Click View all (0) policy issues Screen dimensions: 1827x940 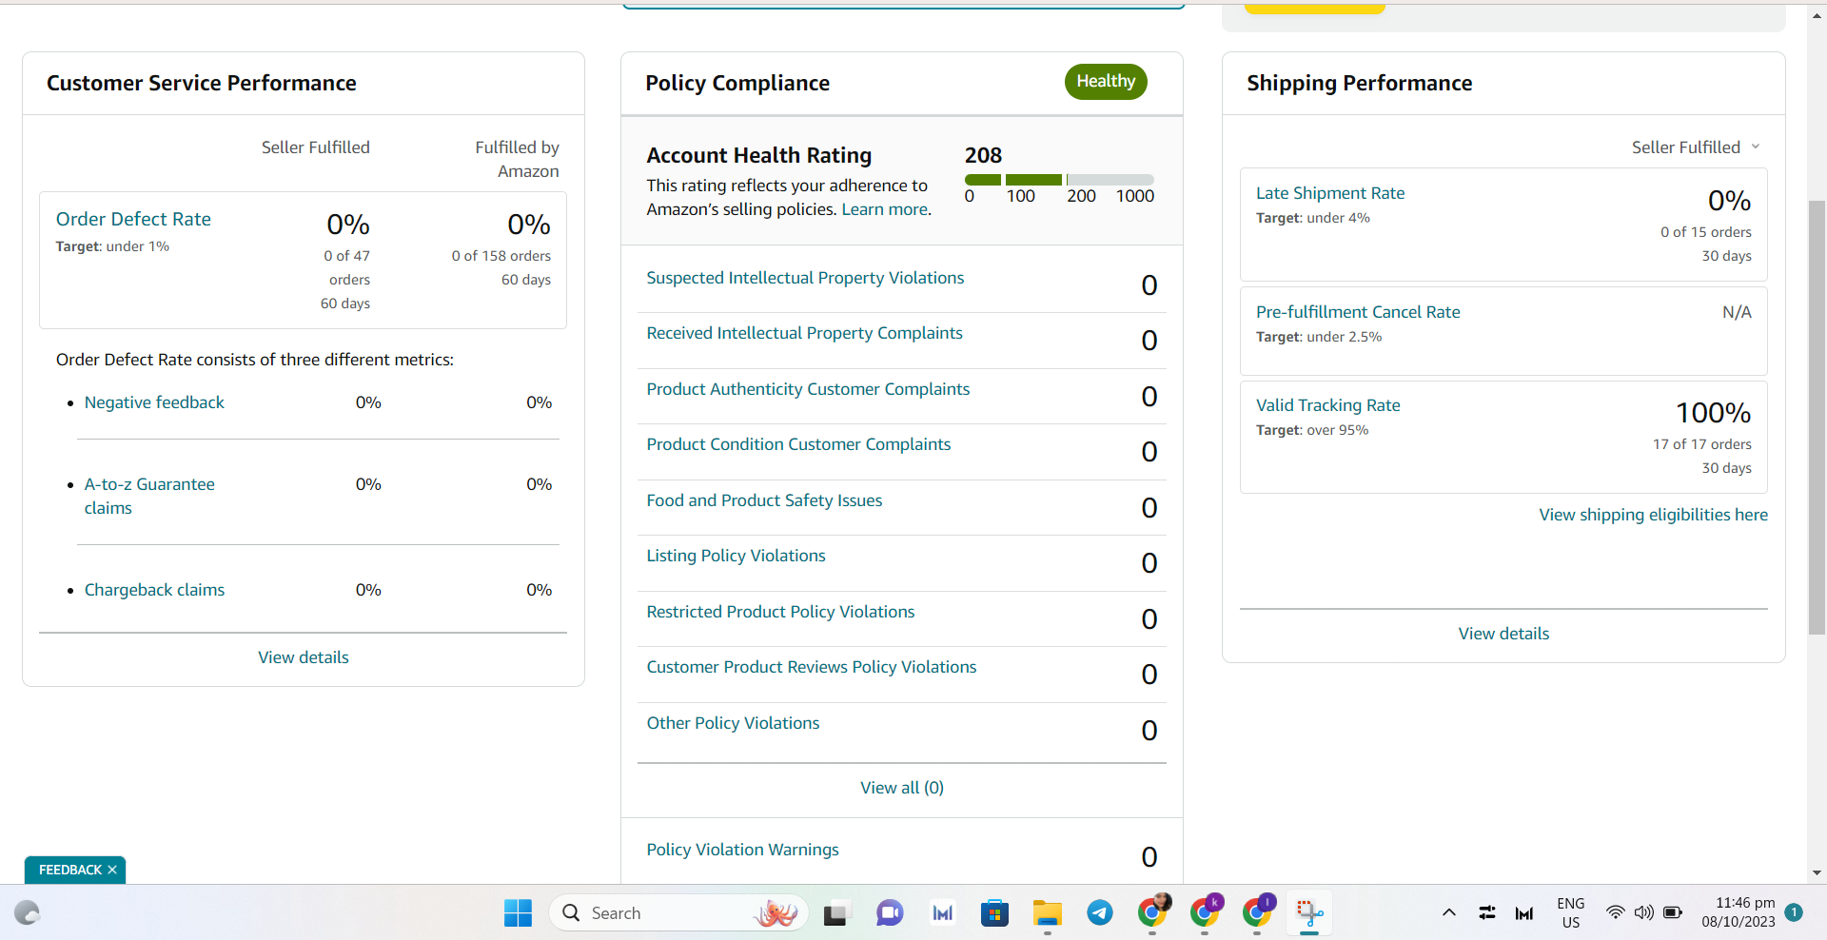pos(902,788)
